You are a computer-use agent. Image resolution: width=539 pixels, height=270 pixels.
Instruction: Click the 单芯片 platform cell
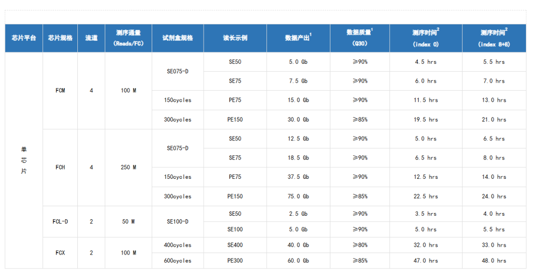click(24, 160)
